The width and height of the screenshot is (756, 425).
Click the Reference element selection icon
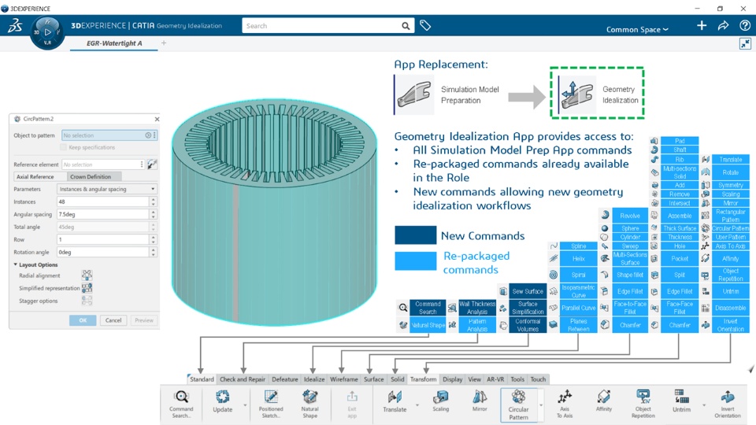tap(152, 164)
